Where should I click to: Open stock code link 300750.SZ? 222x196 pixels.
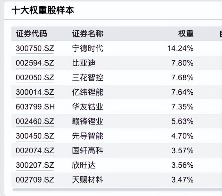coord(35,49)
